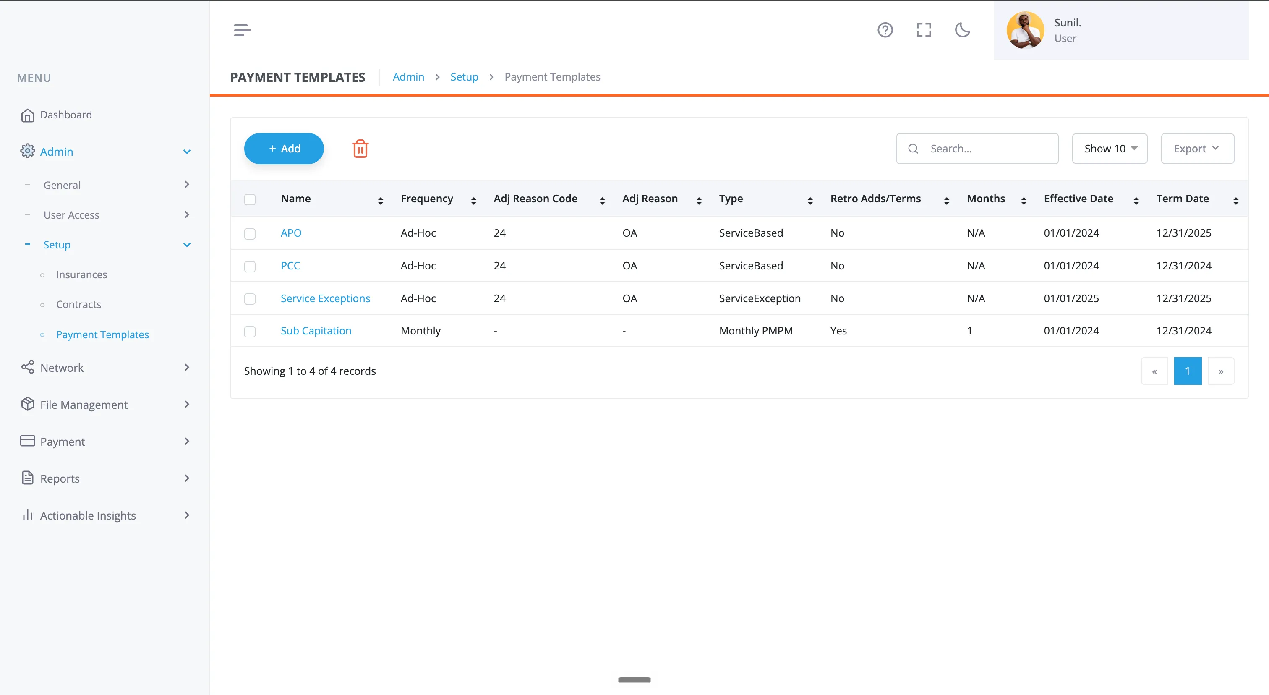Click the Name column header
This screenshot has width=1269, height=695.
pos(295,199)
